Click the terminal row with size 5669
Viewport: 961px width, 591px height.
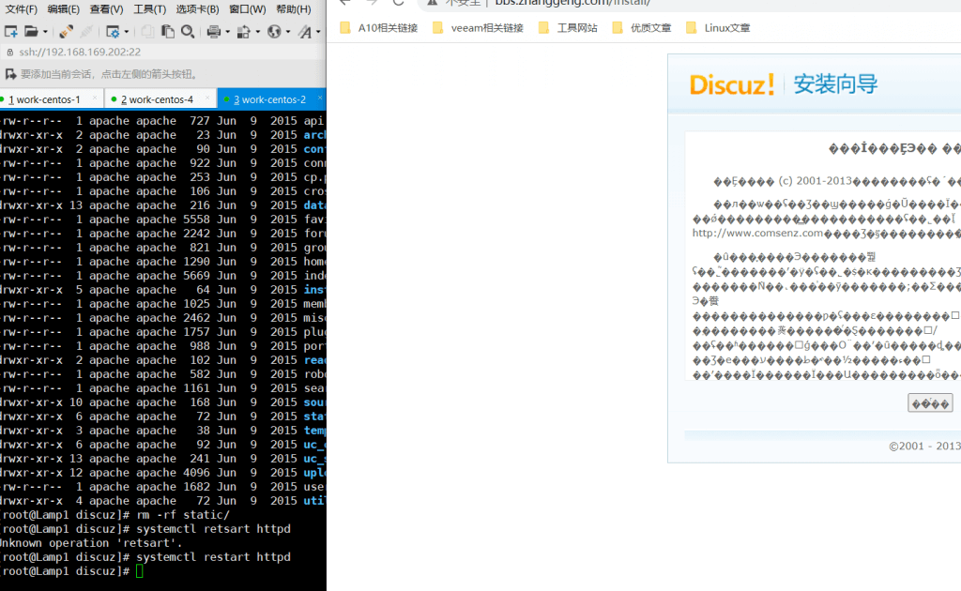click(x=163, y=276)
